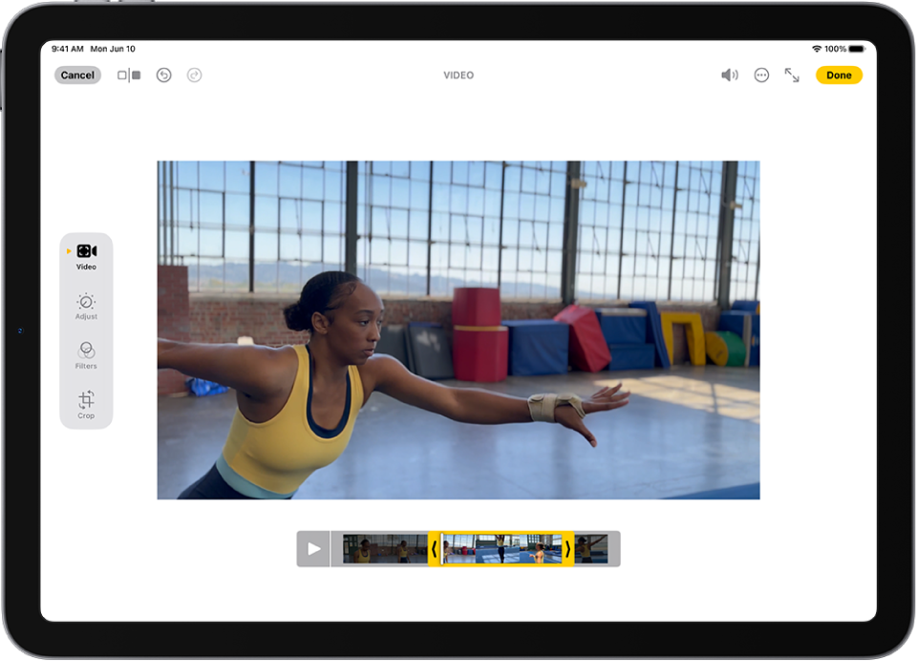The image size is (917, 661).
Task: Select the Video editing tool
Action: (x=86, y=250)
